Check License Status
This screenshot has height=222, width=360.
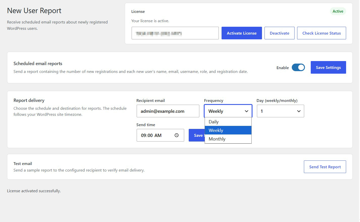pyautogui.click(x=321, y=33)
